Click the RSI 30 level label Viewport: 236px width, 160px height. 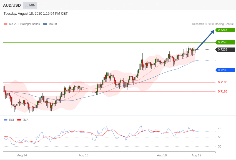[x=220, y=146]
